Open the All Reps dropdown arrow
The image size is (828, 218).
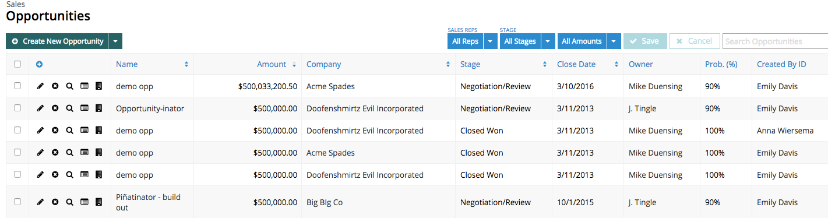pos(491,41)
